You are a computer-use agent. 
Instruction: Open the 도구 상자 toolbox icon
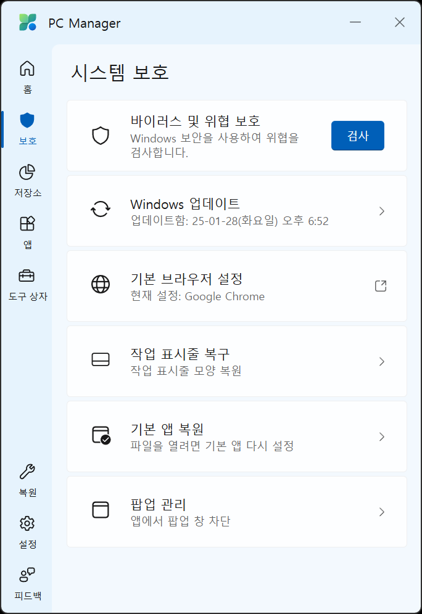(x=27, y=276)
